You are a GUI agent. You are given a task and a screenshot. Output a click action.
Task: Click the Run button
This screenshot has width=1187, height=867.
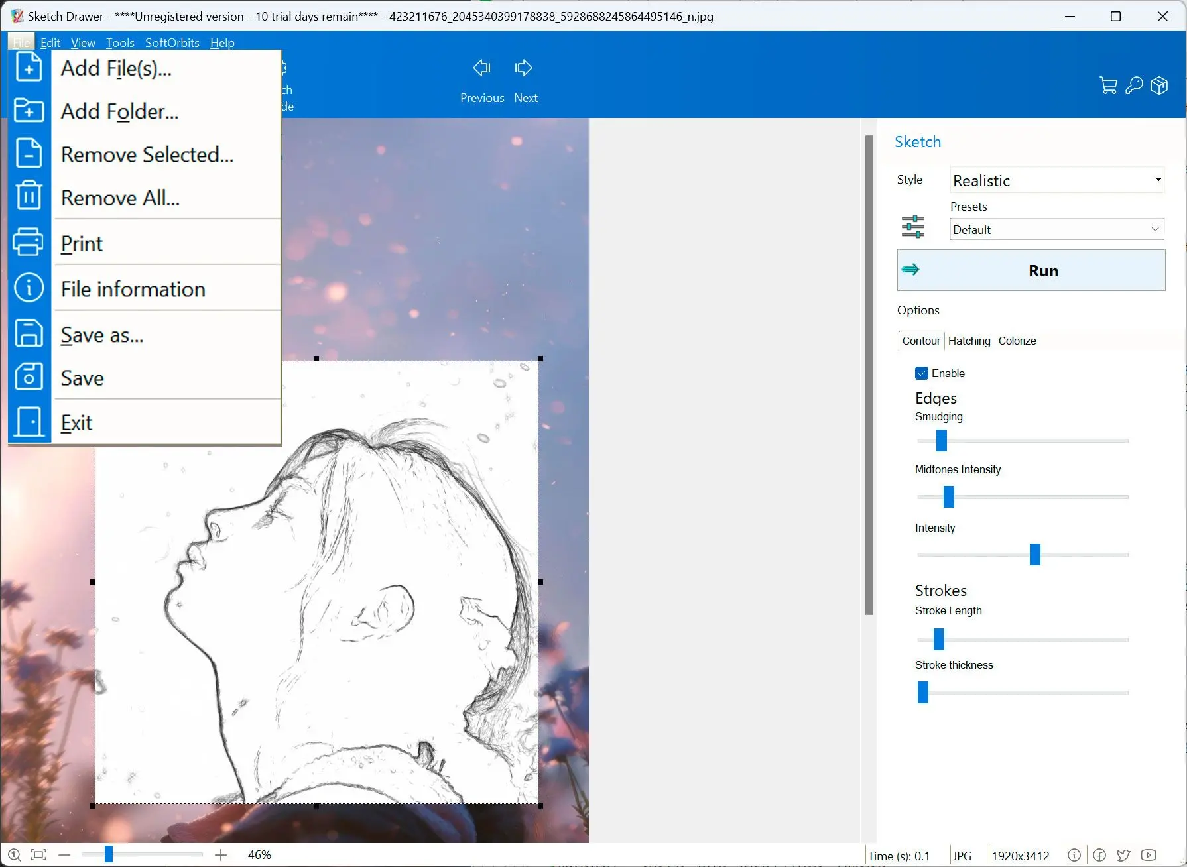1031,270
